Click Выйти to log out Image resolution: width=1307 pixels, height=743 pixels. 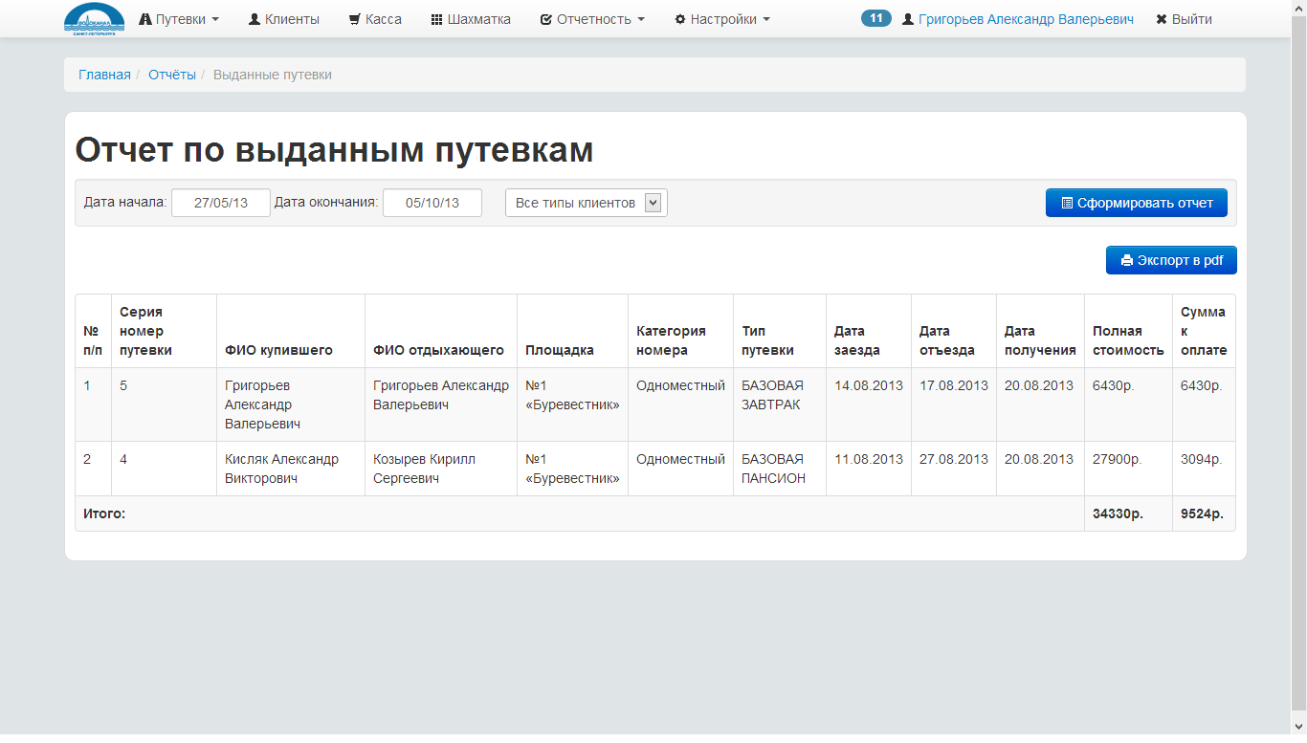[1184, 19]
